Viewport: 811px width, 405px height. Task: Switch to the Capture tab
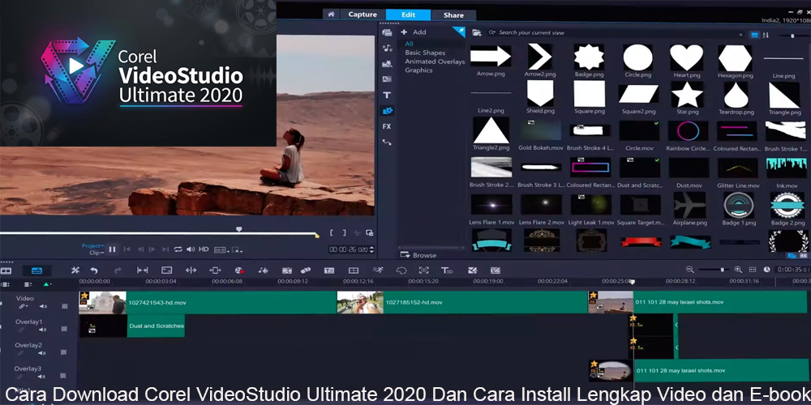[362, 15]
